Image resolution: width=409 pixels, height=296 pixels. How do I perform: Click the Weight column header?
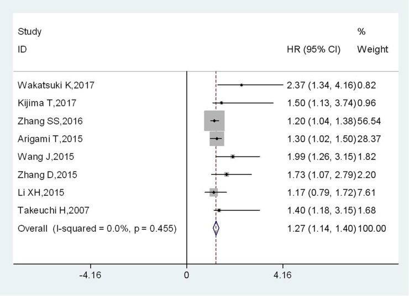372,49
